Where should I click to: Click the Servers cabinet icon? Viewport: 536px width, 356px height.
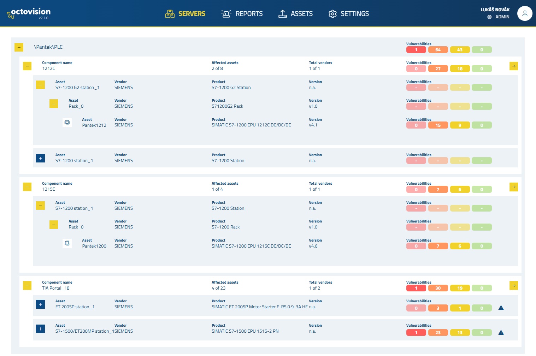pyautogui.click(x=170, y=14)
